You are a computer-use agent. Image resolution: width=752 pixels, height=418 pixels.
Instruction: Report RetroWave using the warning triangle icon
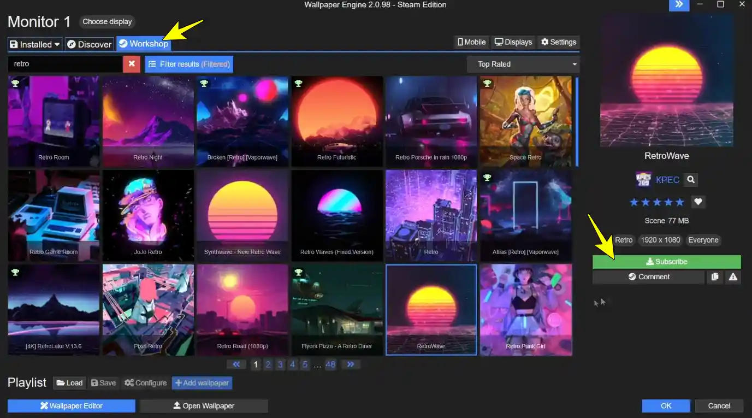pyautogui.click(x=732, y=277)
